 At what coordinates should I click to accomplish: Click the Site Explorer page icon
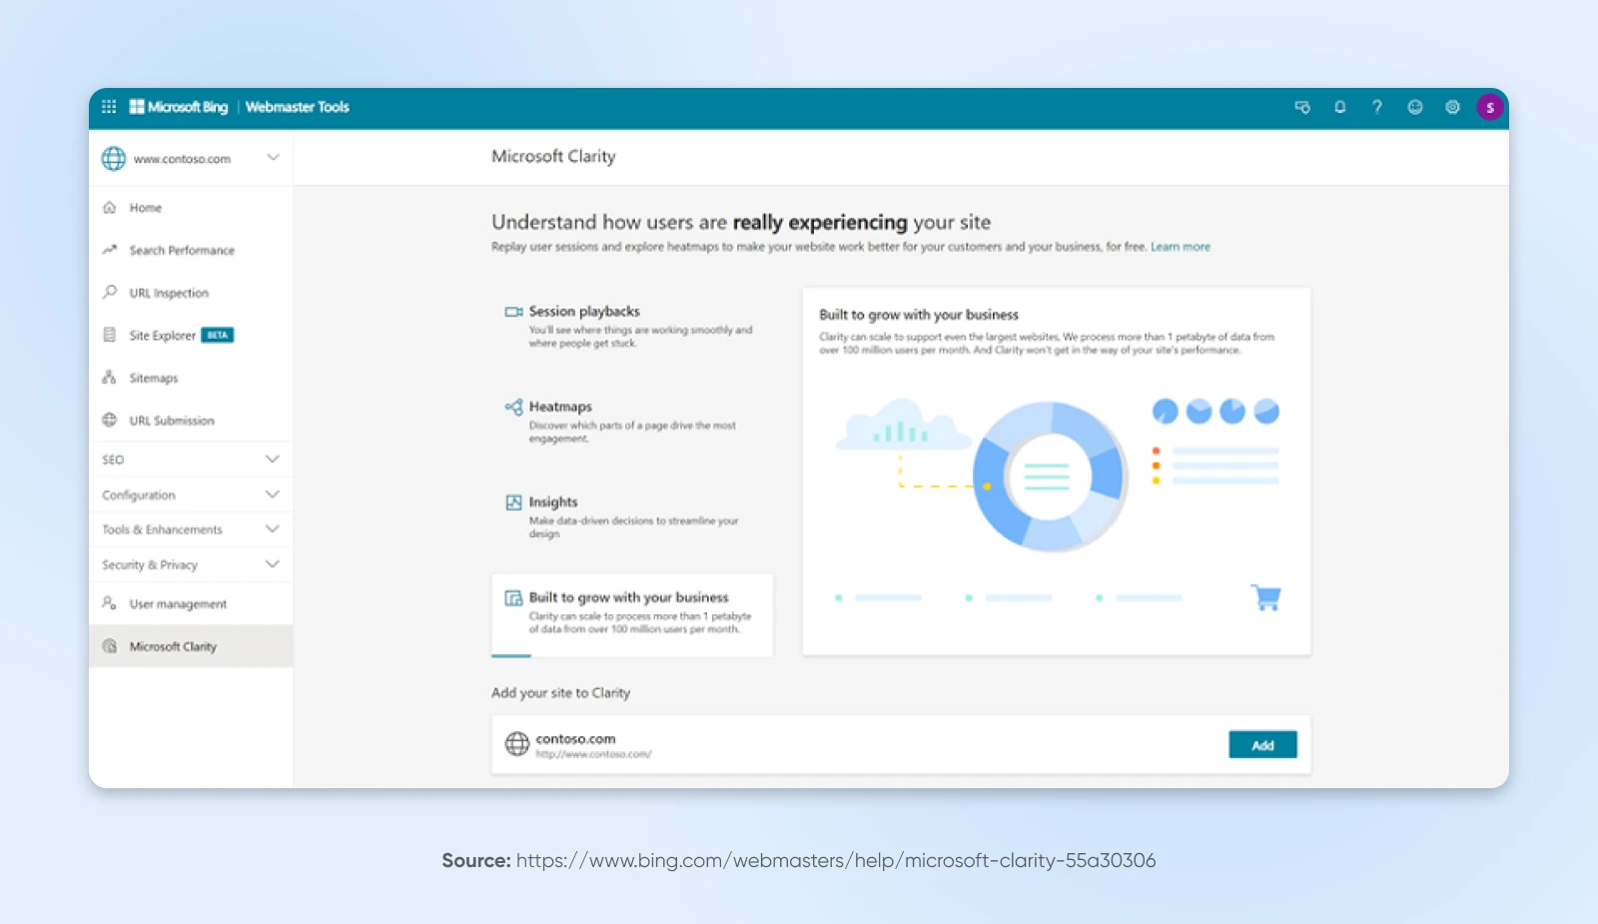pos(110,335)
